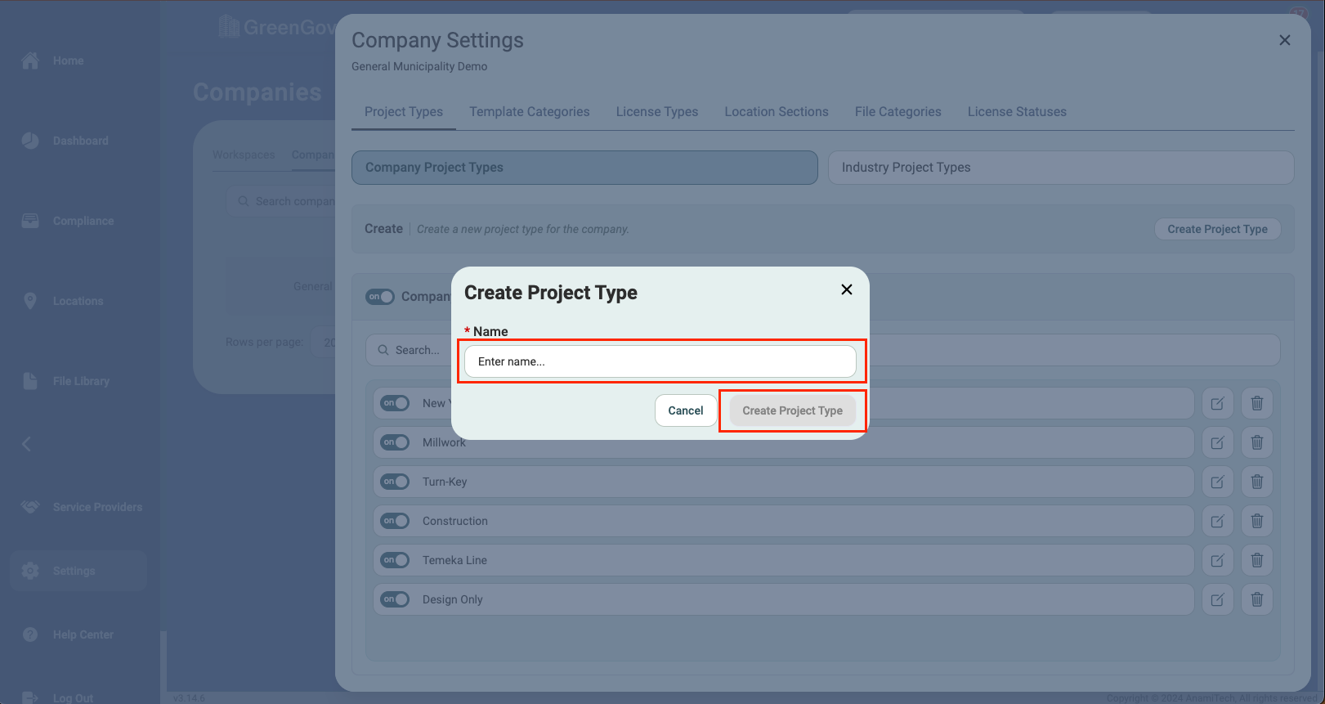Open Dashboard from the sidebar icon
The width and height of the screenshot is (1325, 704).
[x=30, y=141]
